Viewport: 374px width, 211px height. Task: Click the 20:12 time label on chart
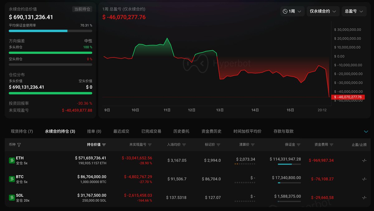pos(322,110)
